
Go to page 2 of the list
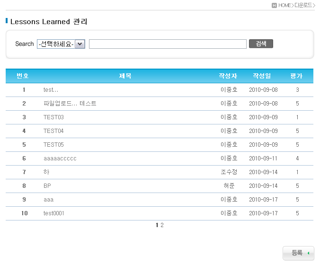162,225
